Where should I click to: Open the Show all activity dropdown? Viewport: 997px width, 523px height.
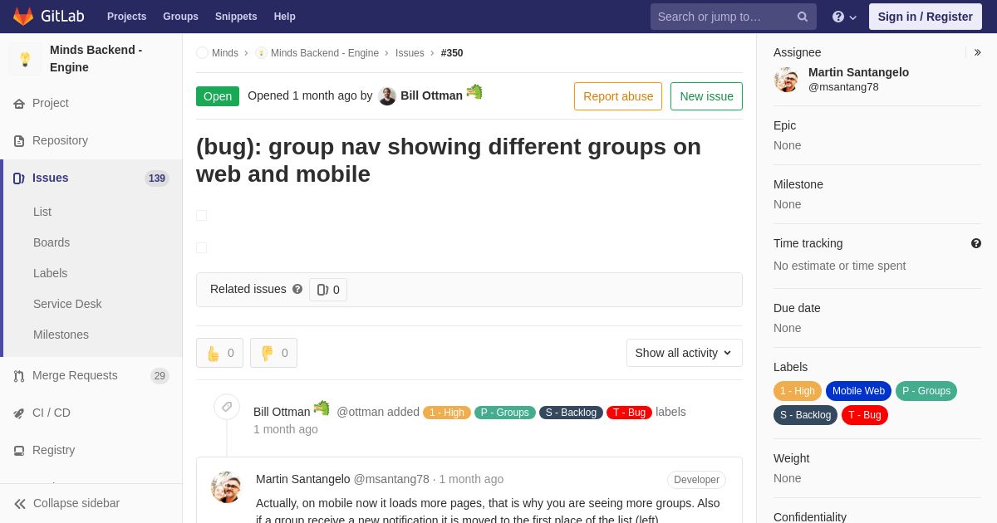tap(685, 353)
